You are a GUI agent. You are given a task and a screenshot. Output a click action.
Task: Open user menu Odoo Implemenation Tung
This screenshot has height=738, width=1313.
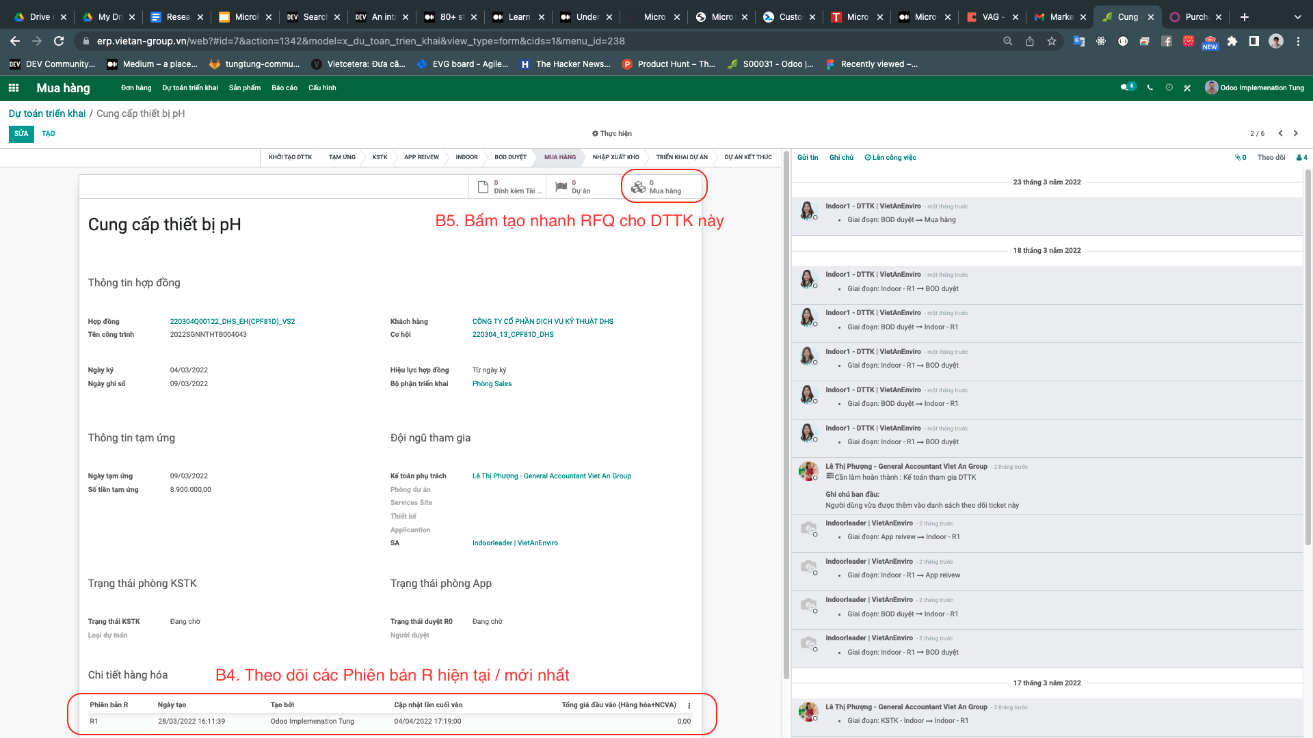1255,87
